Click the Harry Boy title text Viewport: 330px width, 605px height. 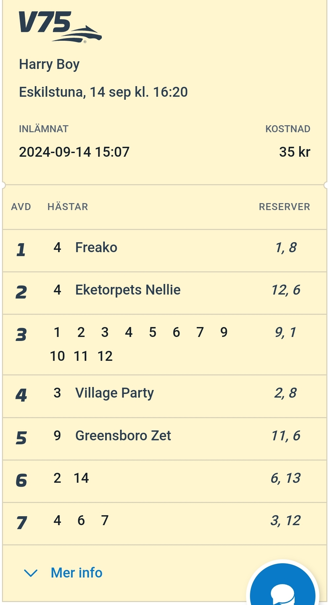pos(49,64)
